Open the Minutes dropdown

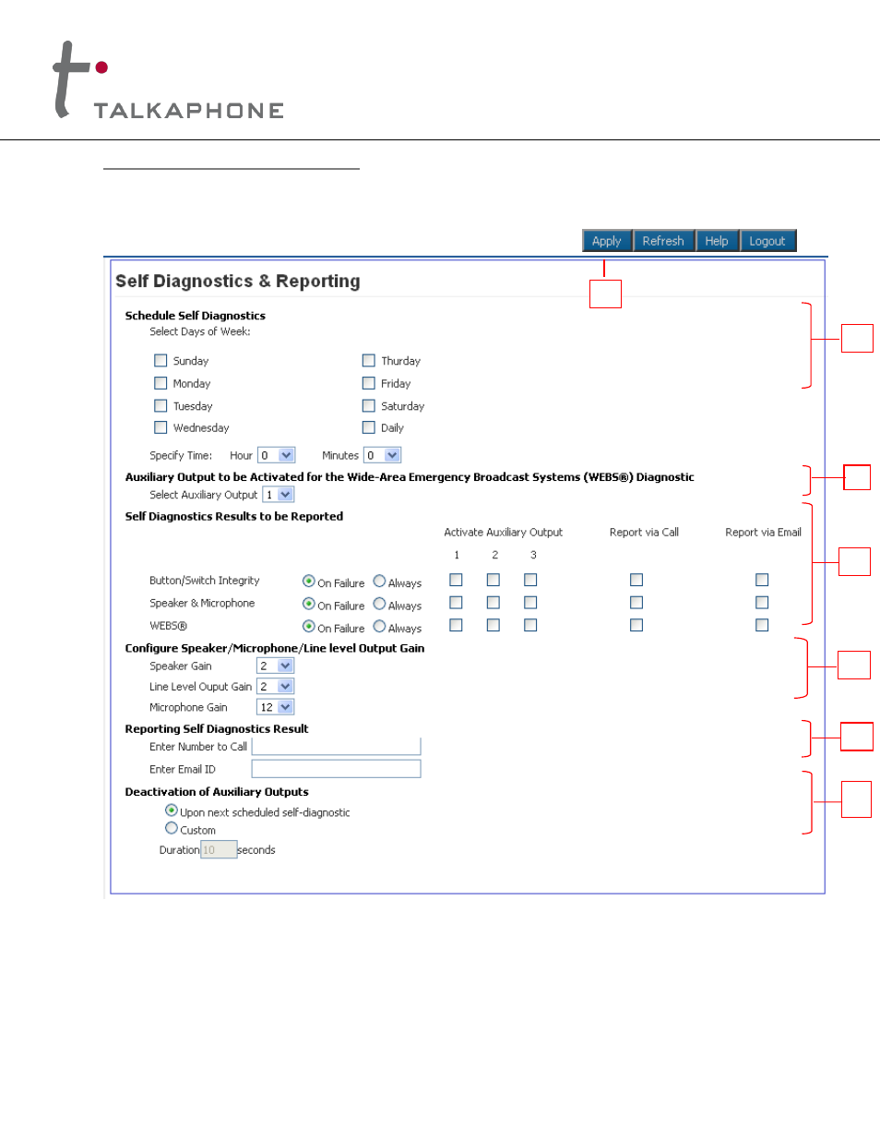click(383, 455)
